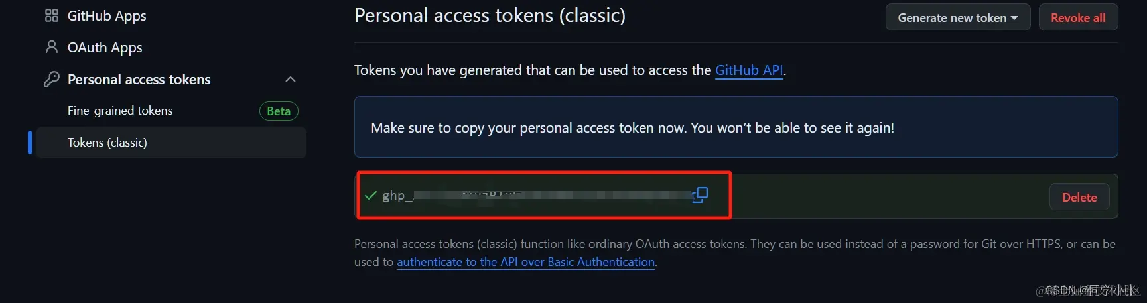The image size is (1147, 303).
Task: Follow the GitHub API link
Action: (749, 70)
